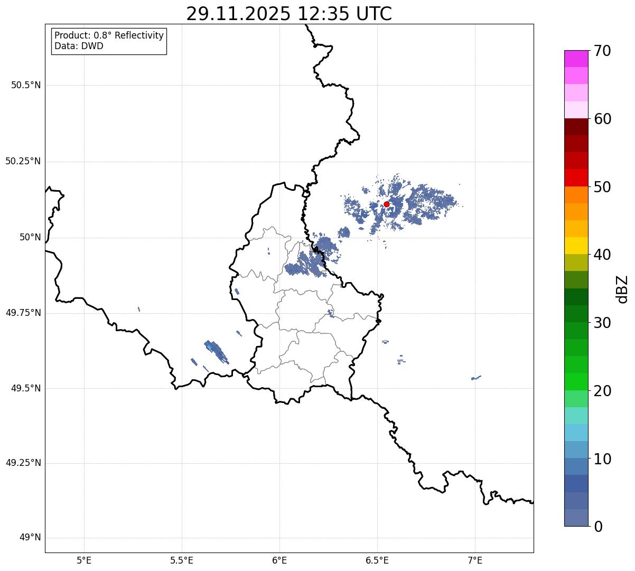The image size is (635, 571).
Task: Click the 50.25°N latitude label
Action: [x=23, y=161]
